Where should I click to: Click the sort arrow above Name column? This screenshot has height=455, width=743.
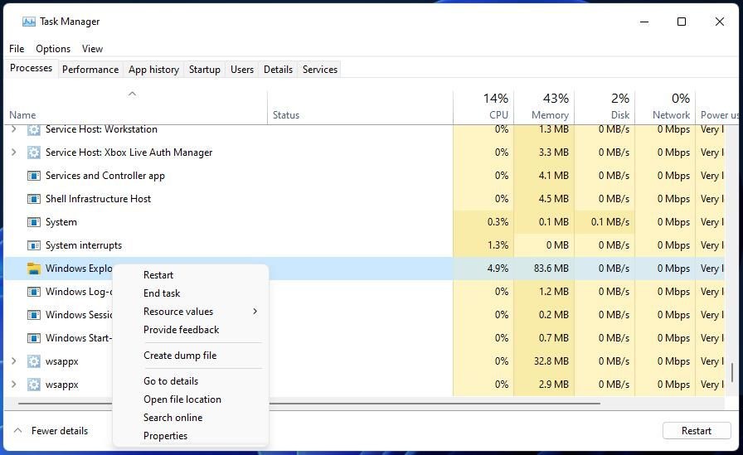132,94
